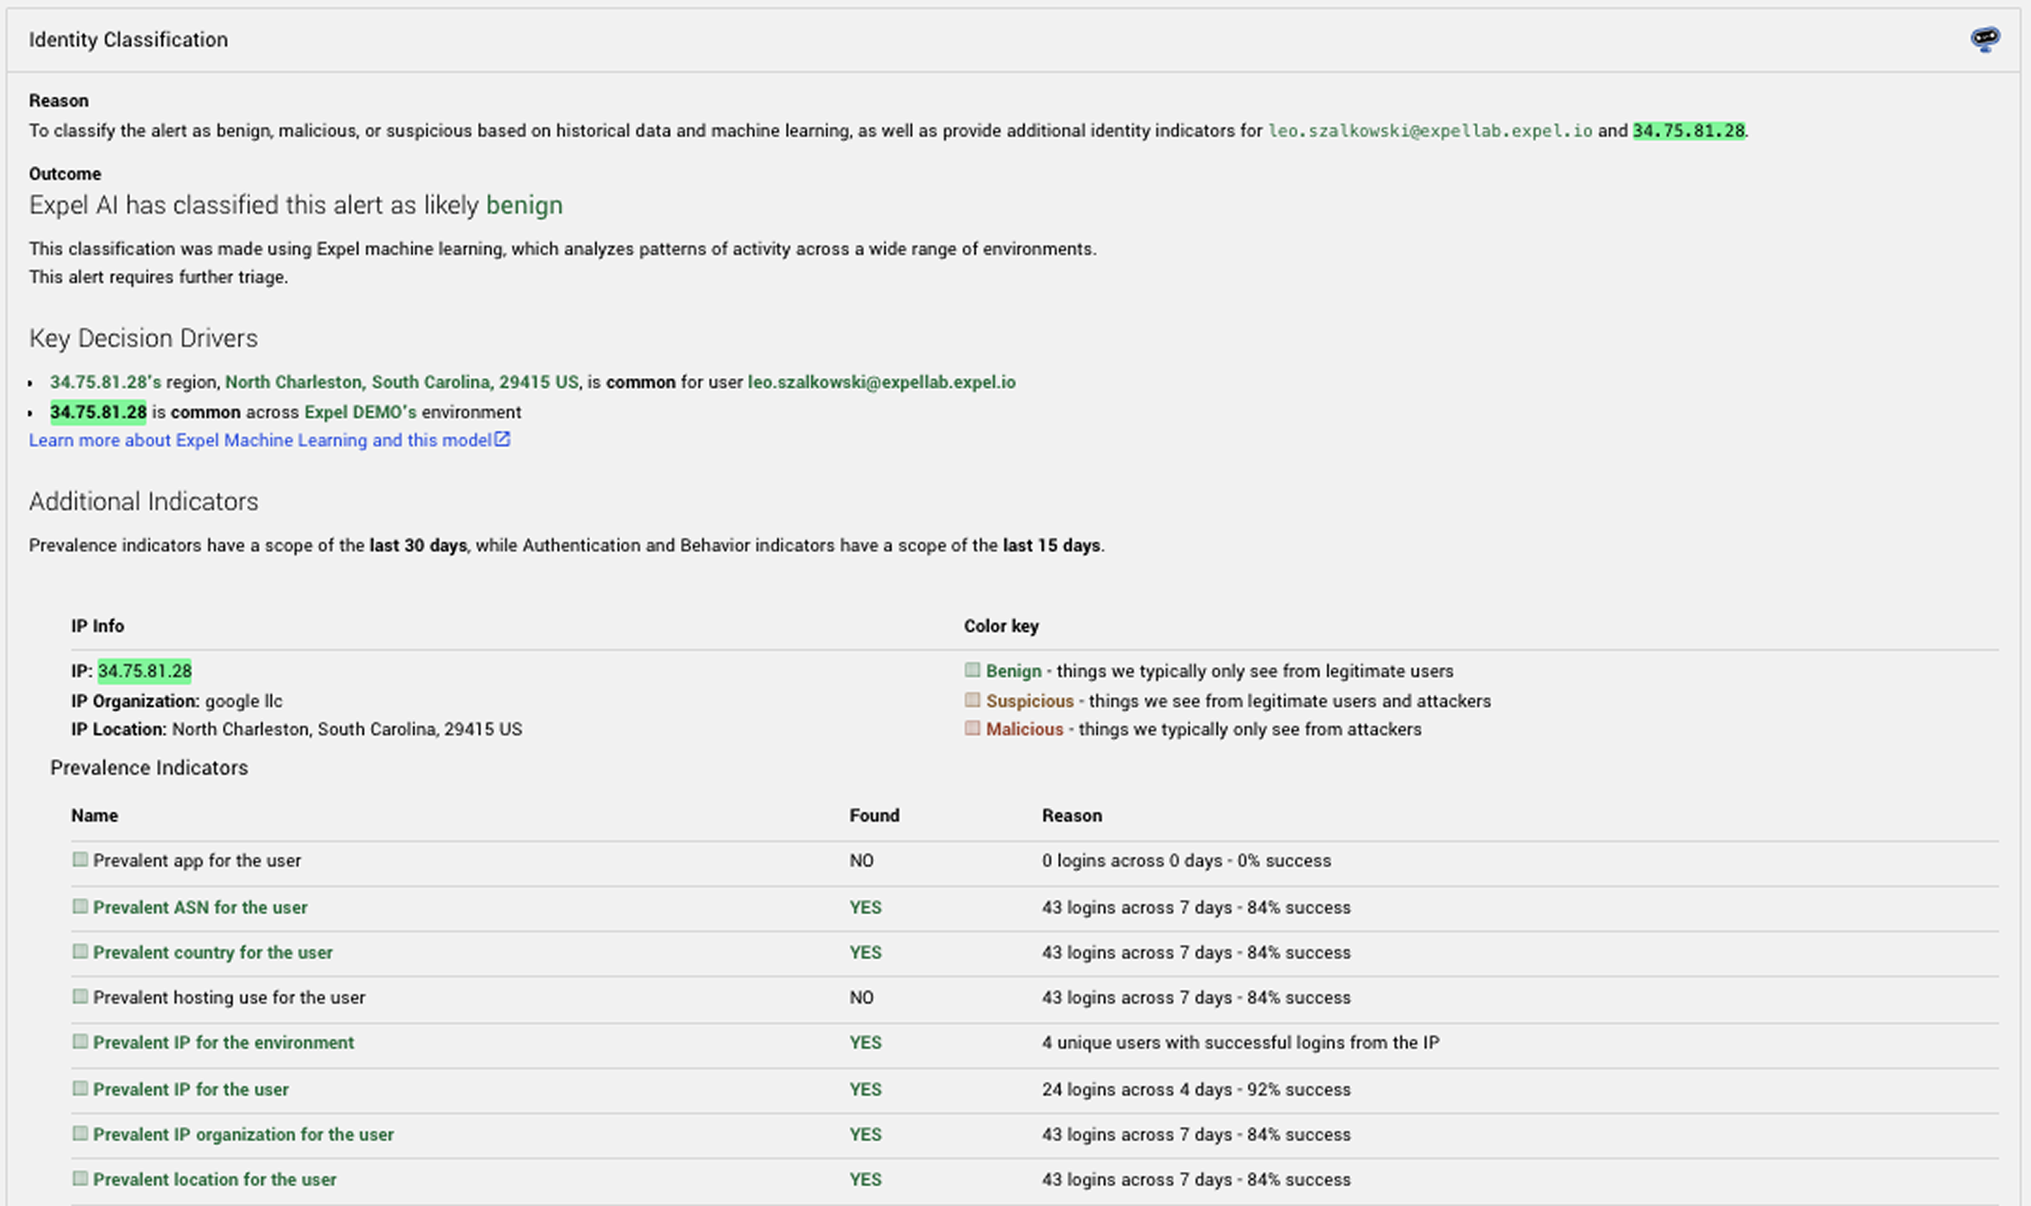Click the Prevalent app for the user row name
The height and width of the screenshot is (1206, 2031).
click(197, 860)
